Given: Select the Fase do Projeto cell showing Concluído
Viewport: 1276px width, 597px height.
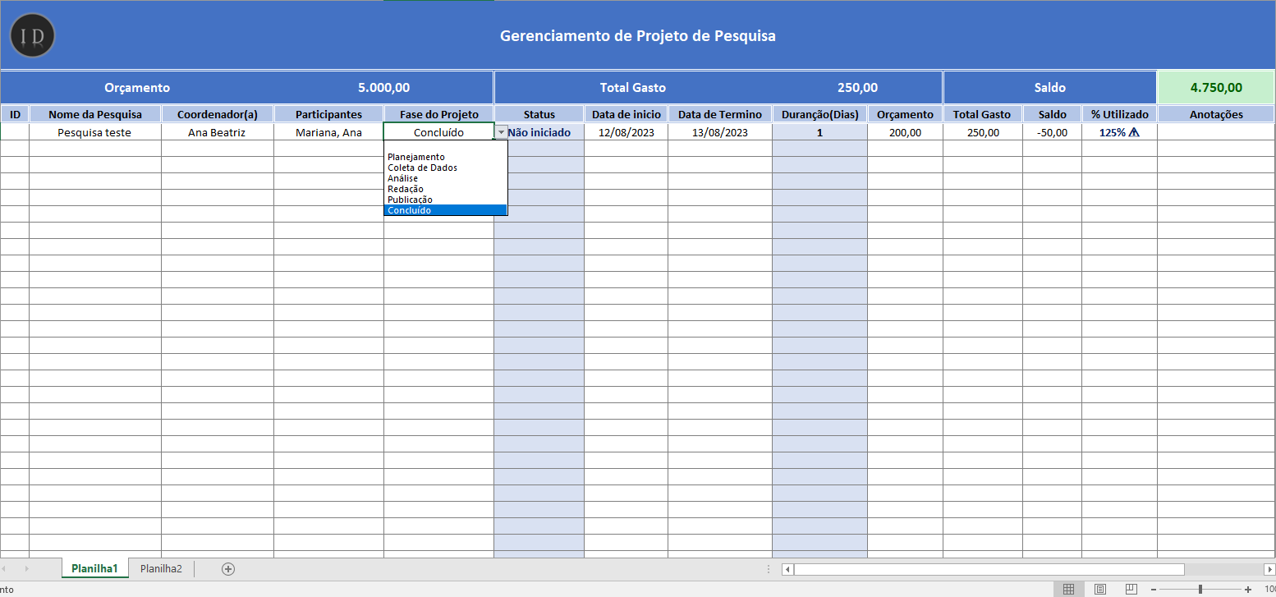Looking at the screenshot, I should point(438,132).
